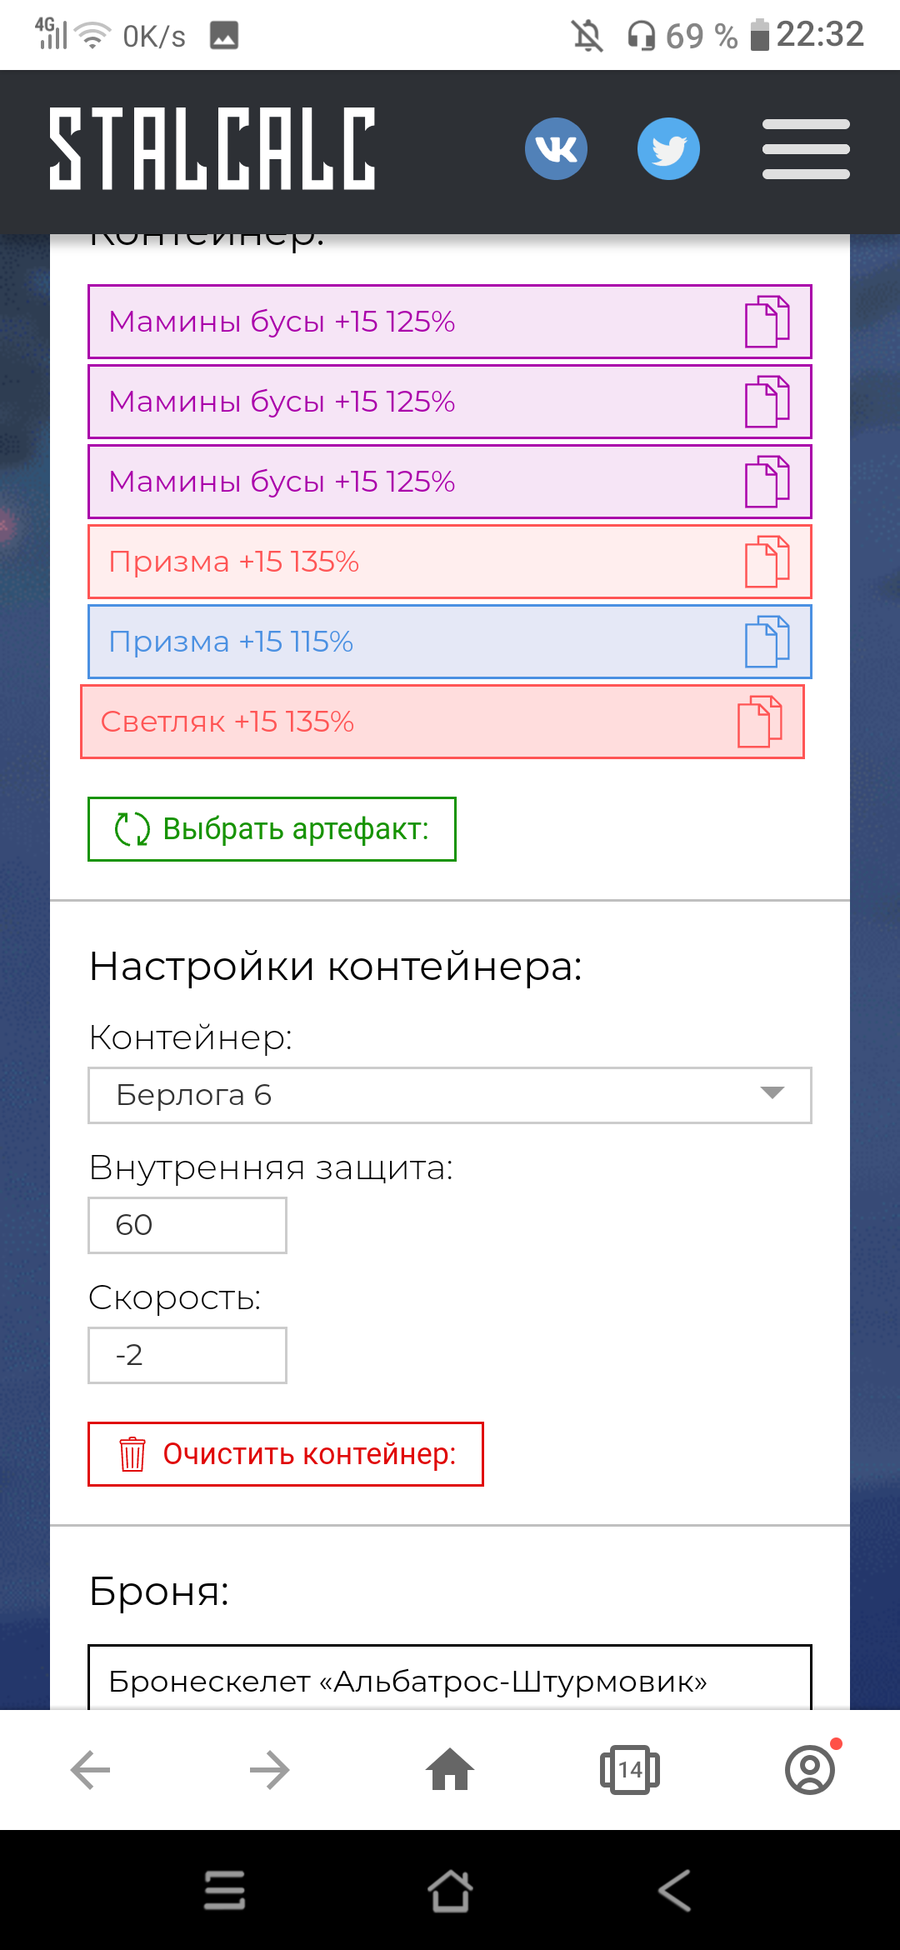Go forward with the browser forward arrow
This screenshot has height=1950, width=900.
click(x=270, y=1770)
